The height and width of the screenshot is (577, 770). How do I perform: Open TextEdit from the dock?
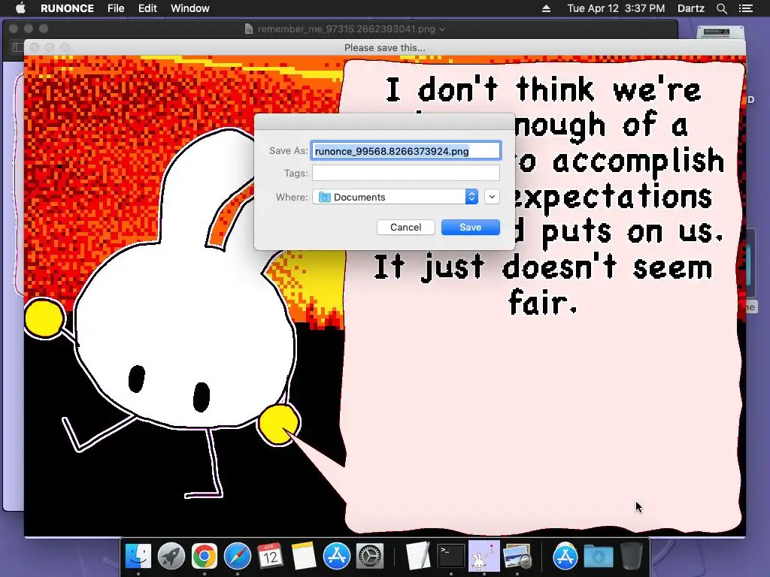[x=418, y=557]
